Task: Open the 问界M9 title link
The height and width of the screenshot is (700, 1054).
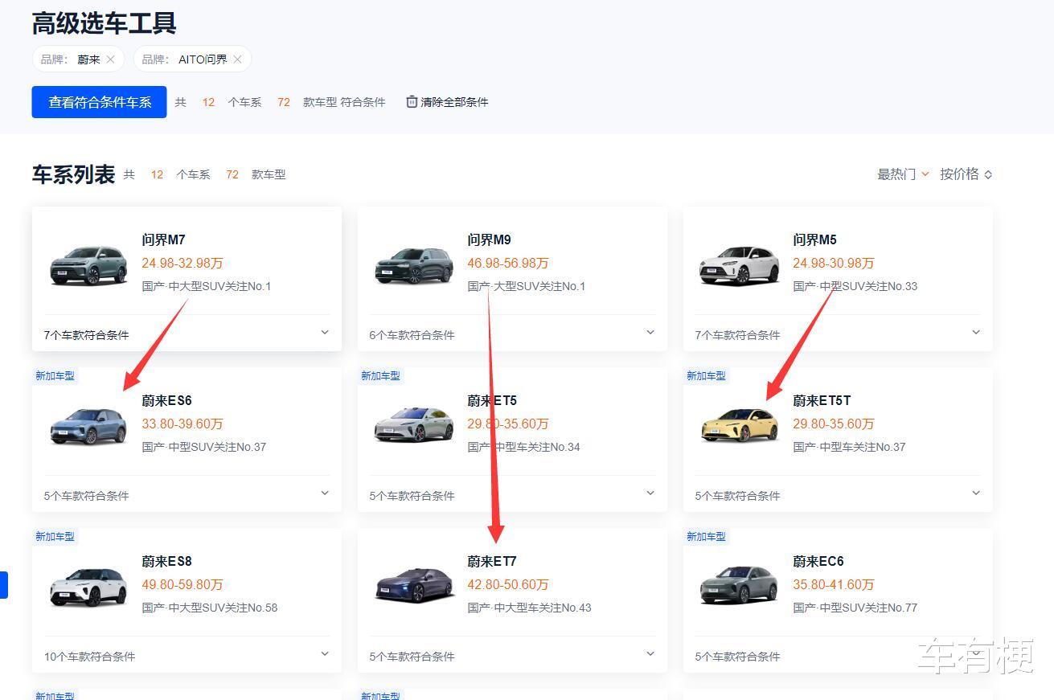Action: [x=490, y=239]
